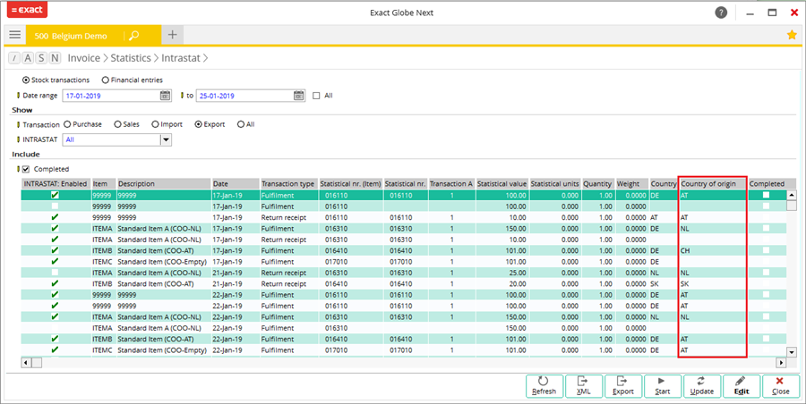Sort by Weight column header
Viewport: 806px width, 404px height.
[631, 184]
